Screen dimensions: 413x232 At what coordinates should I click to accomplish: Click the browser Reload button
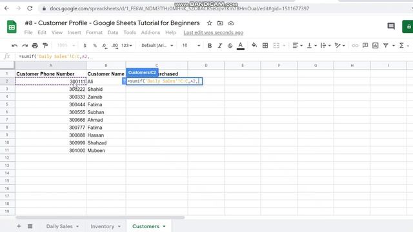[30, 8]
